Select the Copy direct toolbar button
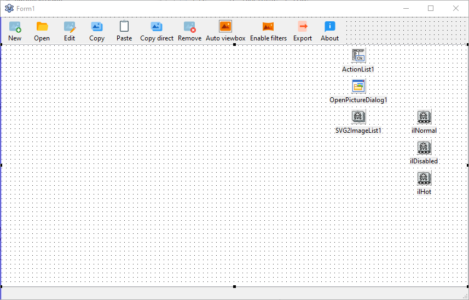The height and width of the screenshot is (300, 469). [157, 31]
